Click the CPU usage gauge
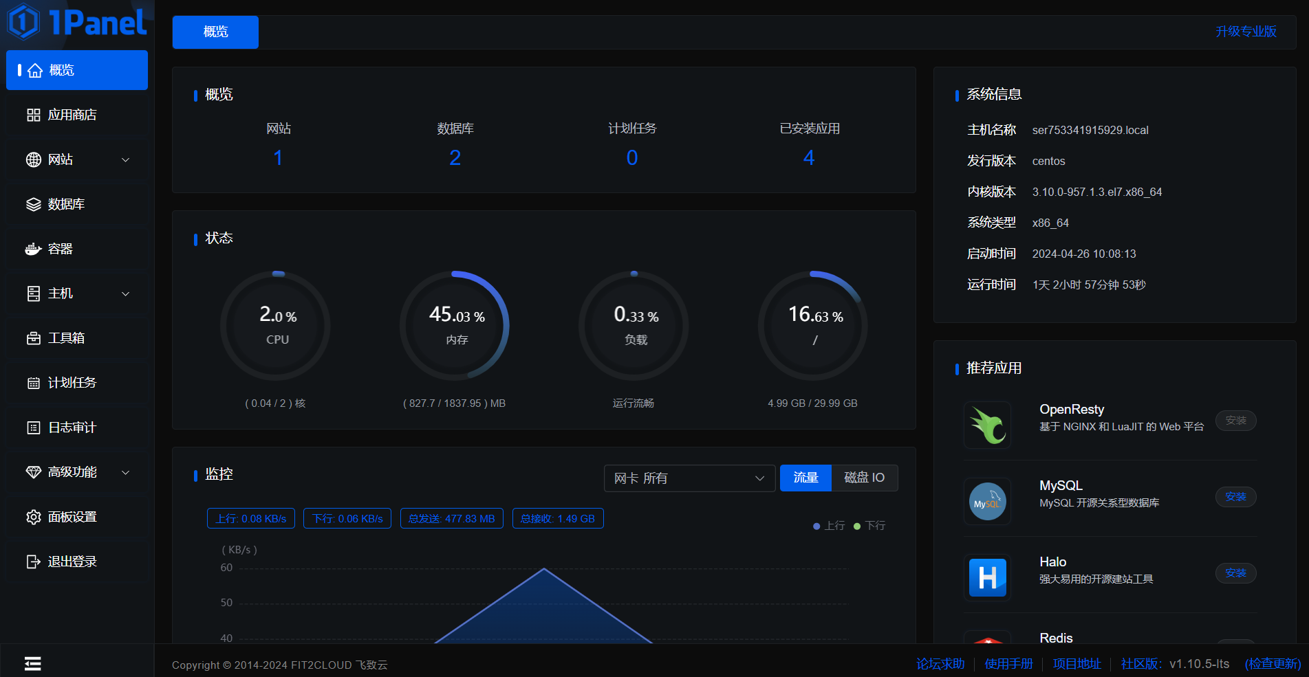Image resolution: width=1309 pixels, height=677 pixels. pyautogui.click(x=276, y=326)
